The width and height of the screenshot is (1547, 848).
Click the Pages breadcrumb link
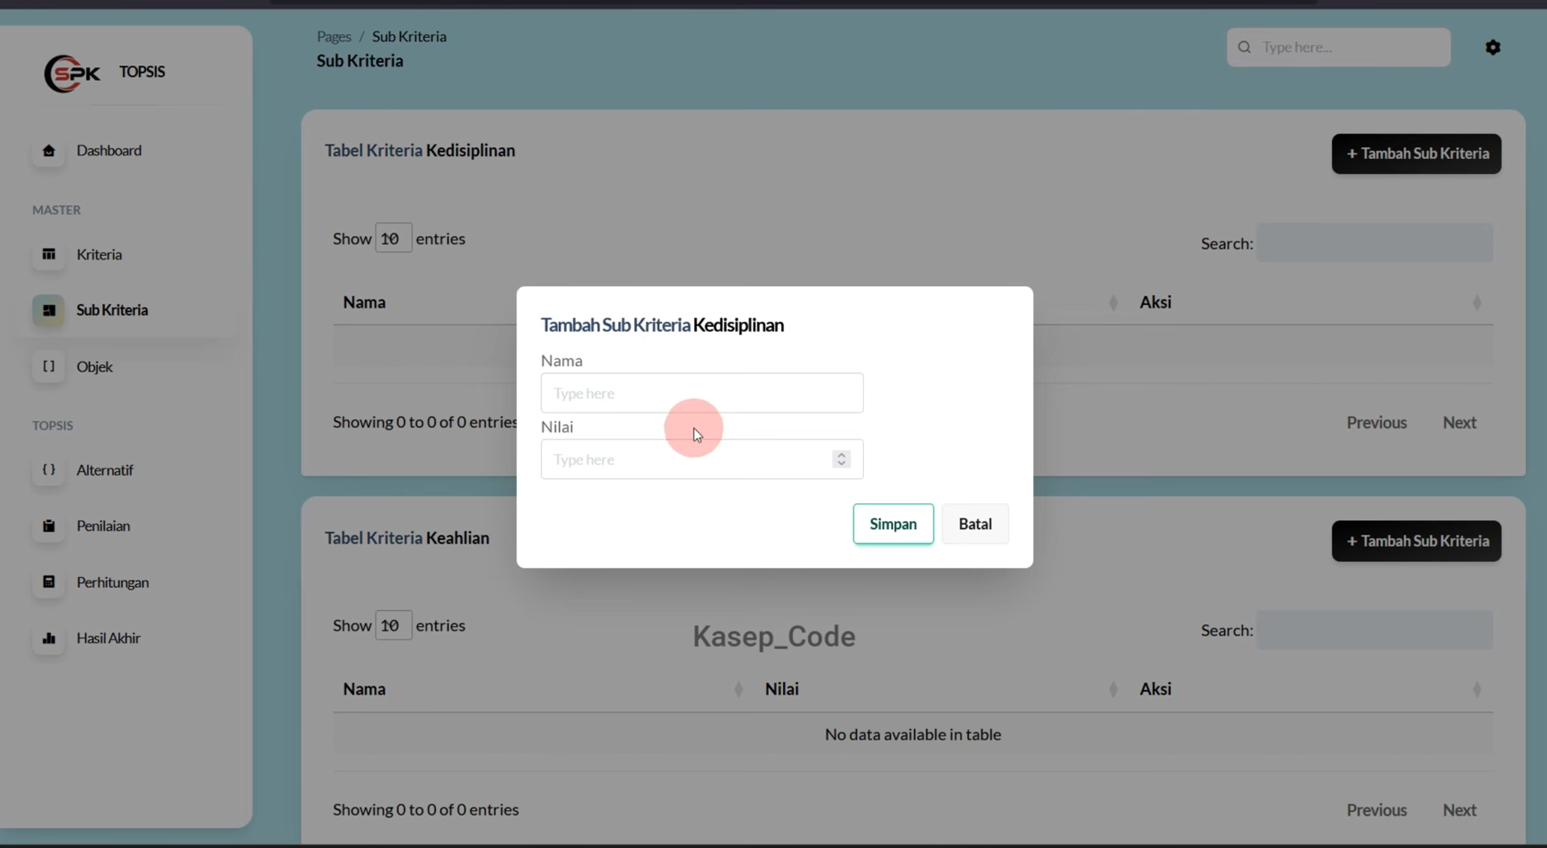[x=334, y=36]
